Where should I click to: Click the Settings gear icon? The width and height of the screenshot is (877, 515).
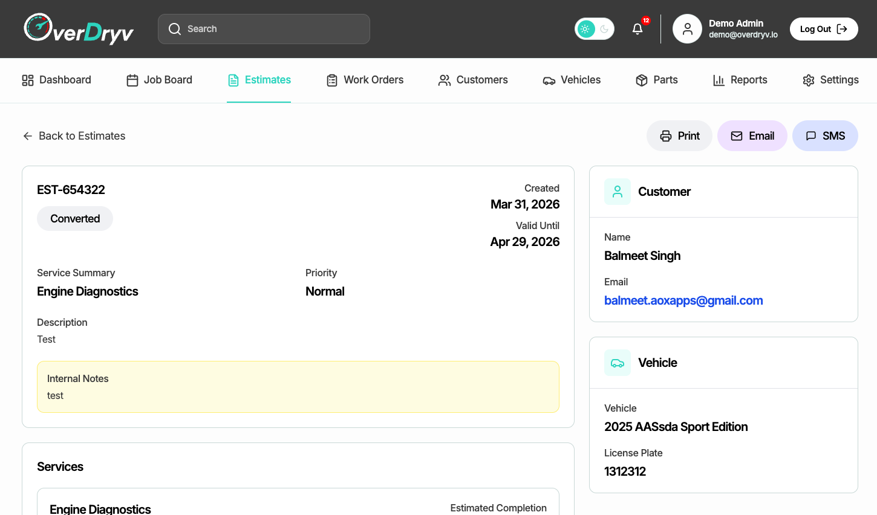coord(809,80)
